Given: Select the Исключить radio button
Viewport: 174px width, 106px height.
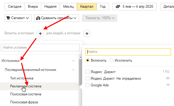Looking at the screenshot, I should click(111, 60).
